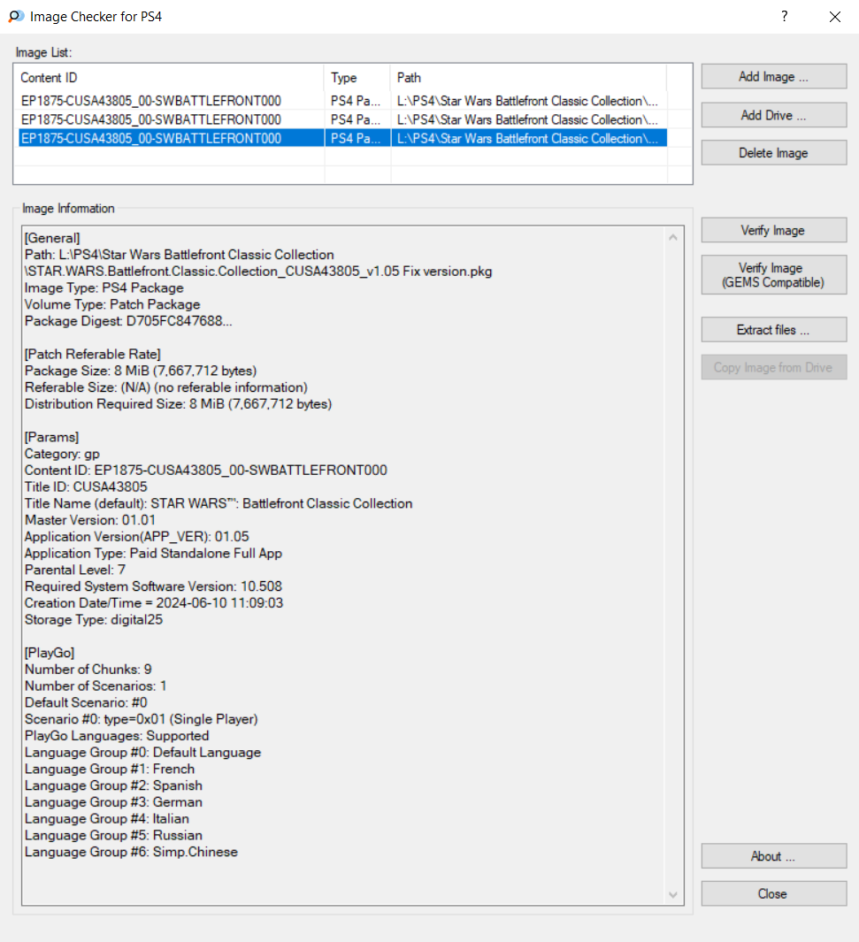Click the Delete Image button
Viewport: 859px width, 942px height.
(774, 153)
